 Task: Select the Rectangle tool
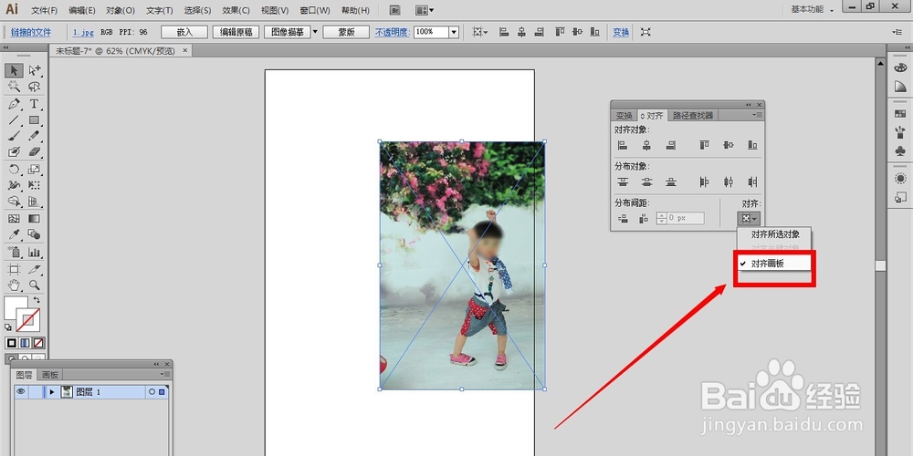[x=35, y=119]
